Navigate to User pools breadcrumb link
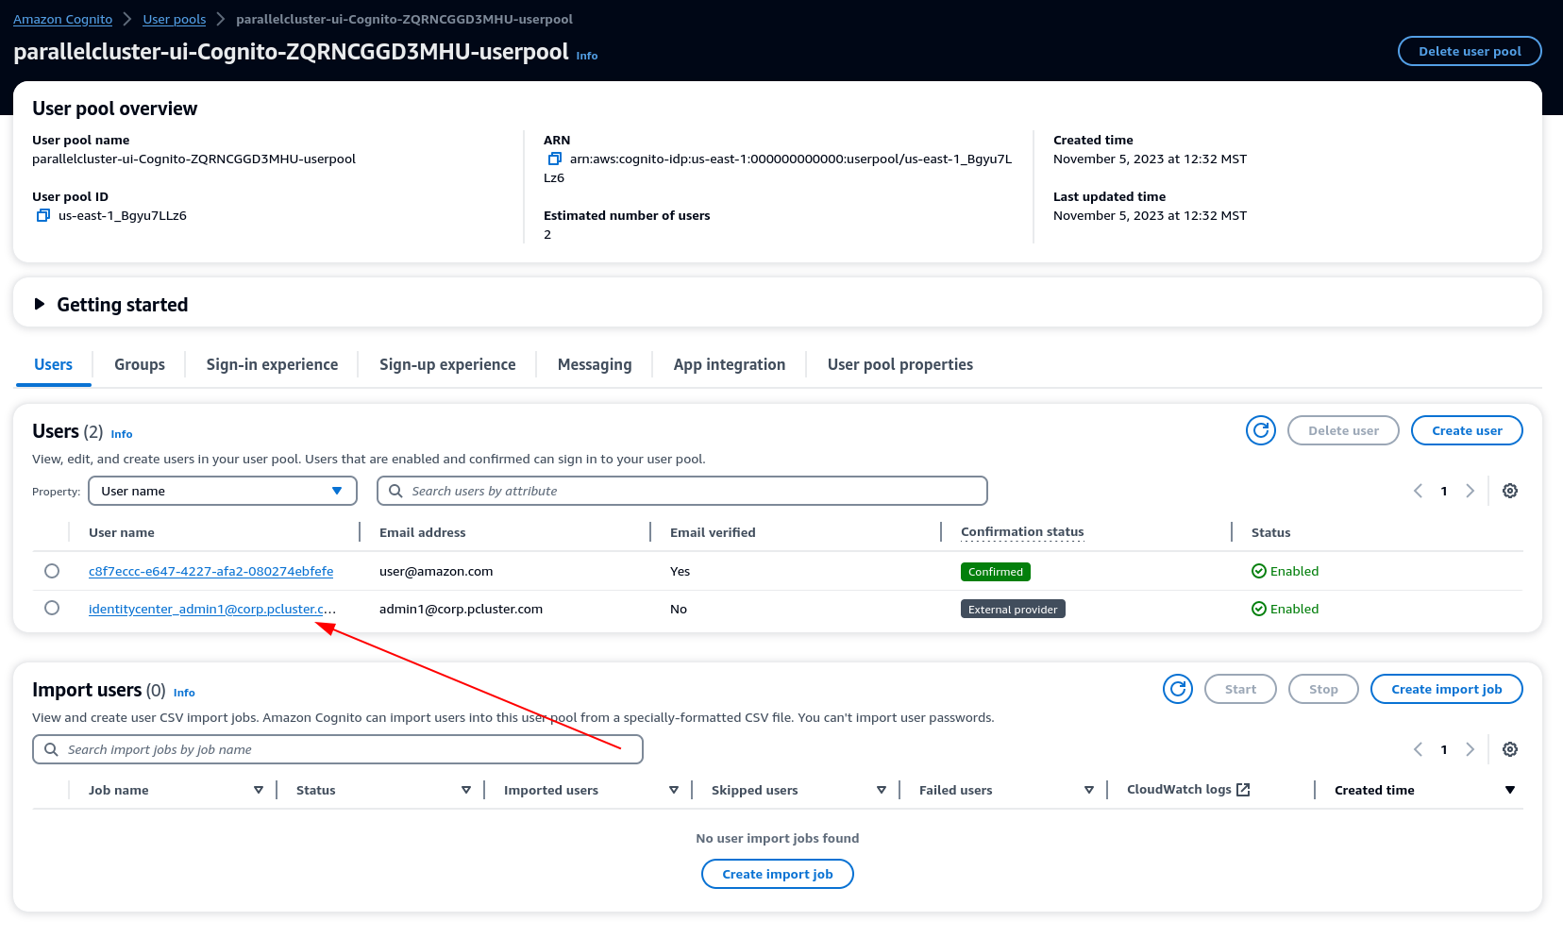Viewport: 1563px width, 938px height. point(174,18)
